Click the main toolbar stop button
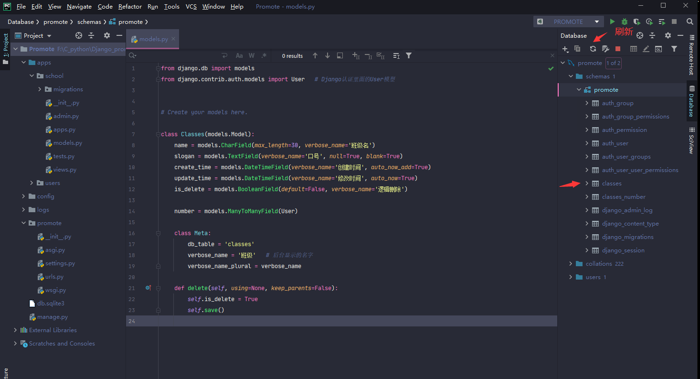Screen dimensions: 700x379 674,22
